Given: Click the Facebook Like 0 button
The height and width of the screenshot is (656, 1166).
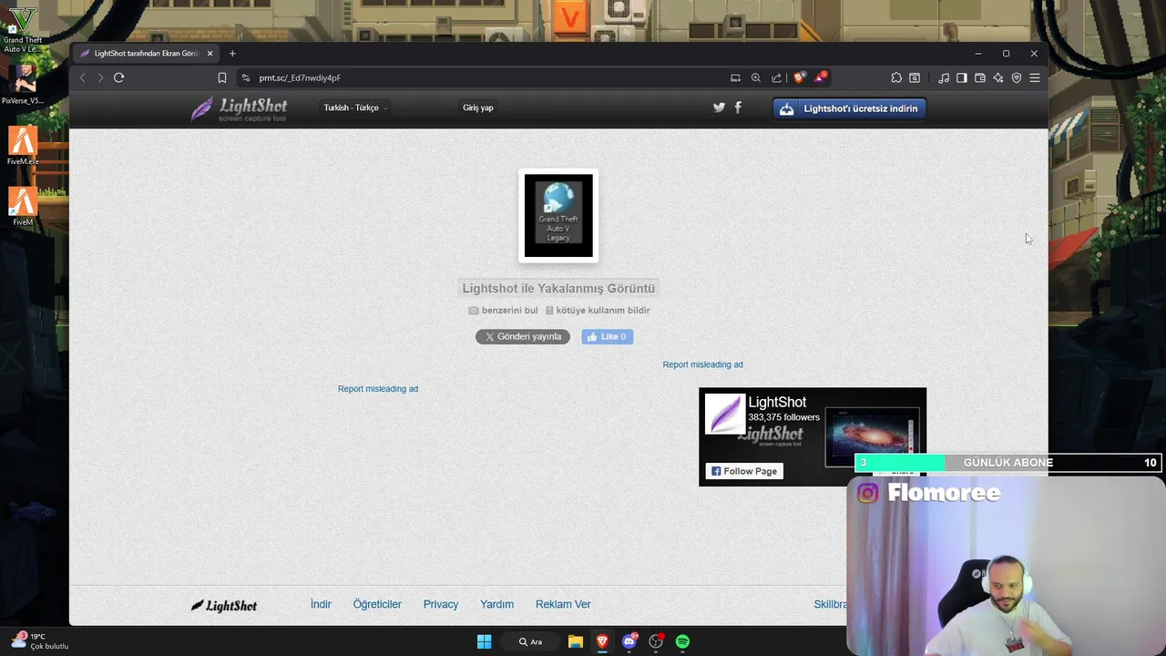Looking at the screenshot, I should click(608, 337).
